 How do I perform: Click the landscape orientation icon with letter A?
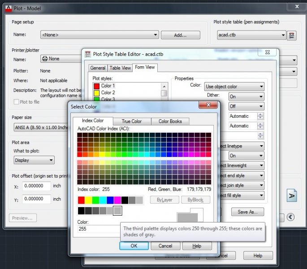[x=292, y=196]
